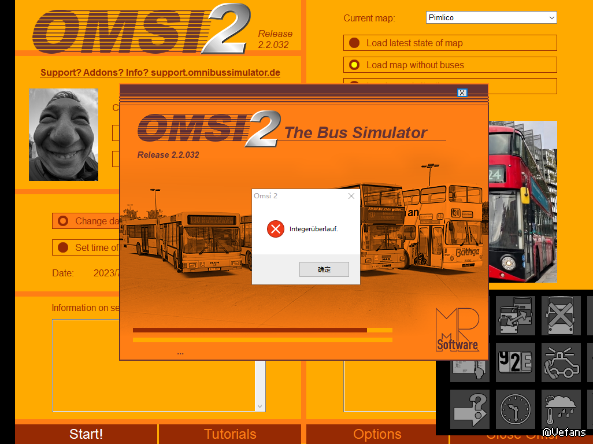Screen dimensions: 593x444
Task: Close the OMSI 2 splash loading window
Action: (x=462, y=92)
